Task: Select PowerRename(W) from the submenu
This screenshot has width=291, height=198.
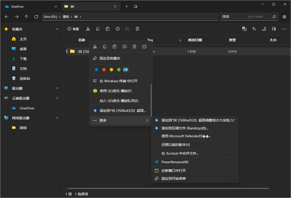Action: [175, 162]
